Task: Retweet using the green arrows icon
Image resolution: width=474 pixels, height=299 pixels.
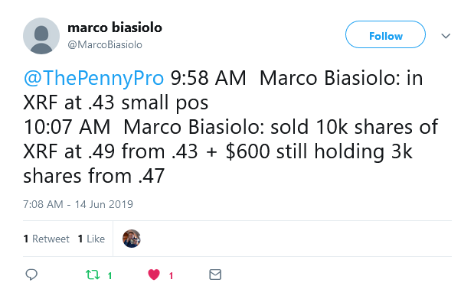Action: point(93,275)
